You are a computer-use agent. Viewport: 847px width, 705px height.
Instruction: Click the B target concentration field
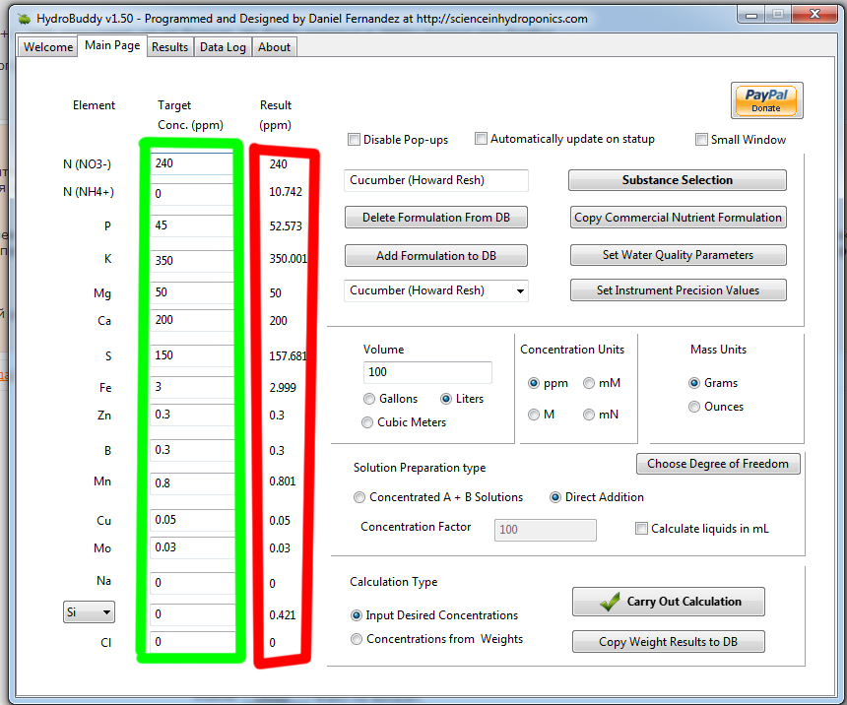192,451
